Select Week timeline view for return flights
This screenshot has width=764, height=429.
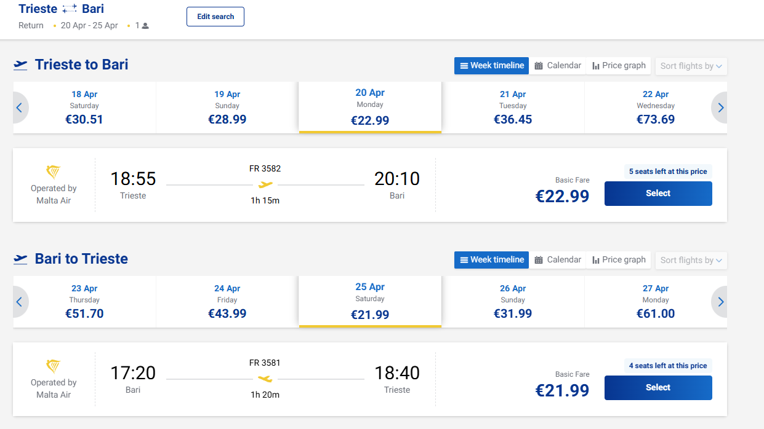[x=491, y=260]
